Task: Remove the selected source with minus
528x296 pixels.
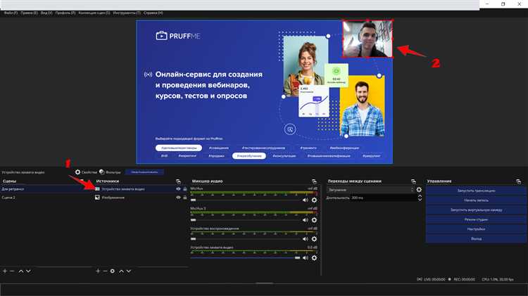Action: (105, 271)
